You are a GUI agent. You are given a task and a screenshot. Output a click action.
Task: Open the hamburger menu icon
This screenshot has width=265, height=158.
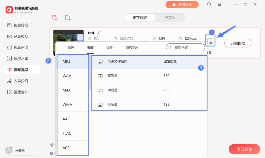[220, 4]
